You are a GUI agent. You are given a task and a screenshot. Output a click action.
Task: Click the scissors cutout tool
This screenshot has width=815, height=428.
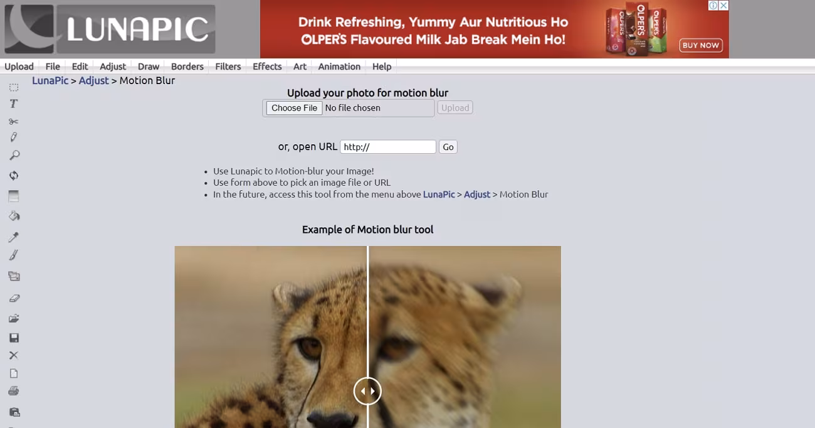tap(14, 121)
